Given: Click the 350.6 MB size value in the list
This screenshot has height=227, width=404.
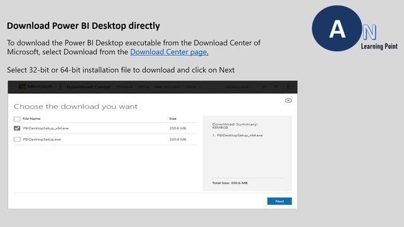Looking at the screenshot, I should pyautogui.click(x=178, y=128).
